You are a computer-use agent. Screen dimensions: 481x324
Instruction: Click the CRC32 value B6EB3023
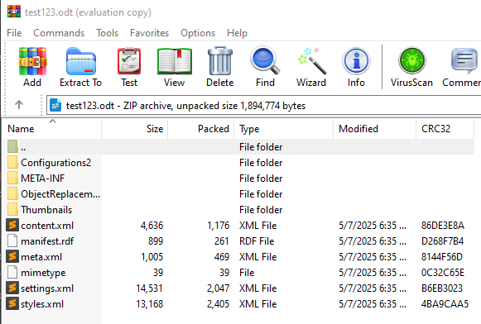(442, 288)
